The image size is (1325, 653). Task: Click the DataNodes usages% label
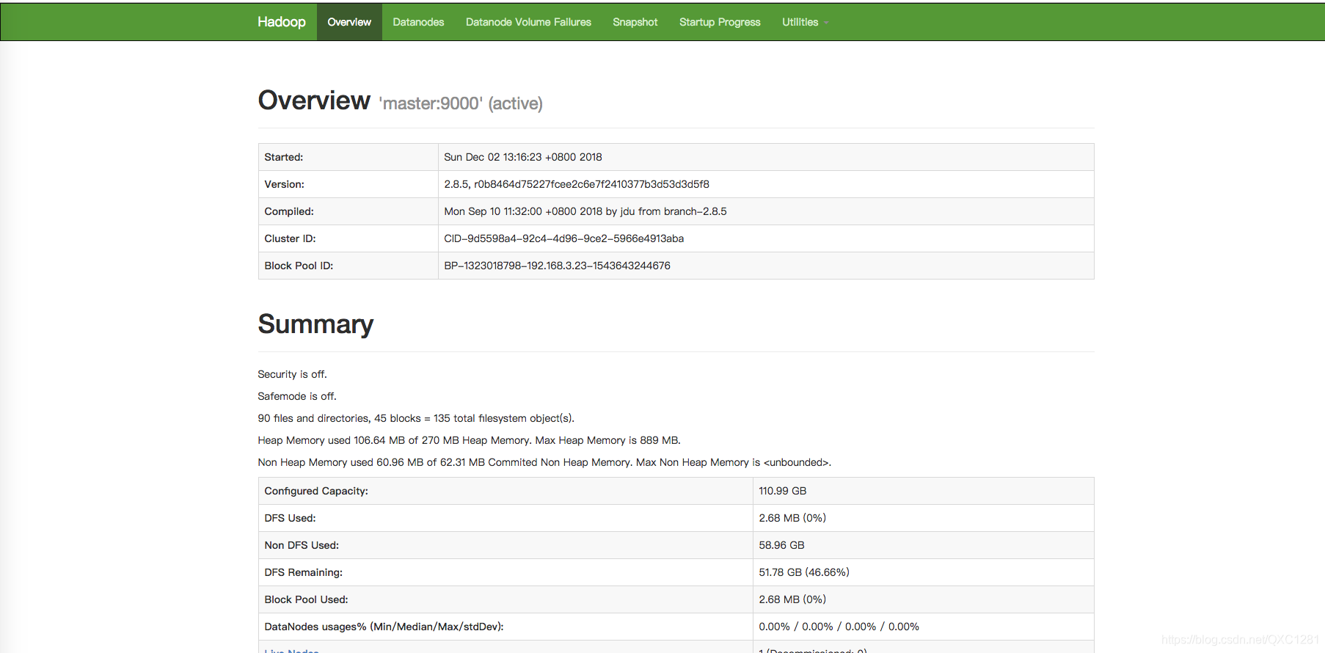384,627
